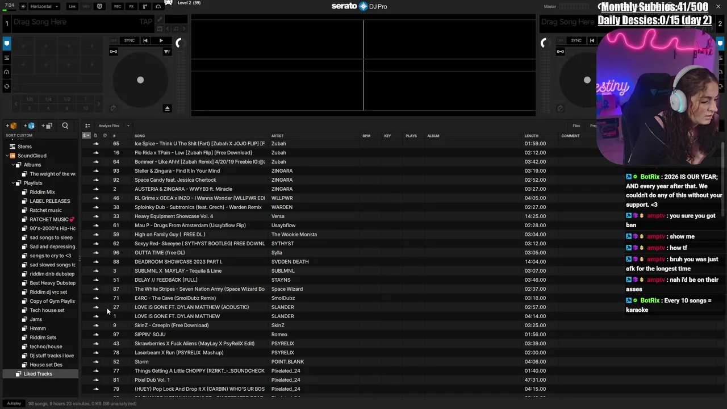The height and width of the screenshot is (409, 727).
Task: Show cue points tab on deck 1
Action: 7,43
